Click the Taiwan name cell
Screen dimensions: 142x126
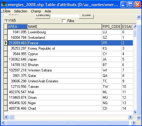coord(65,87)
